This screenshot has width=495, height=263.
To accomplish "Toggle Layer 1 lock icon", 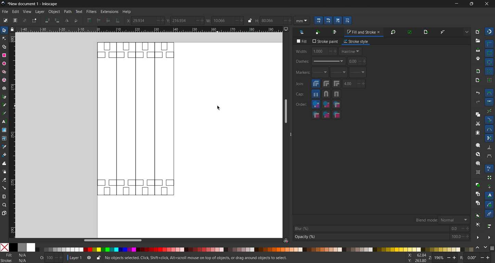I will 99,258.
